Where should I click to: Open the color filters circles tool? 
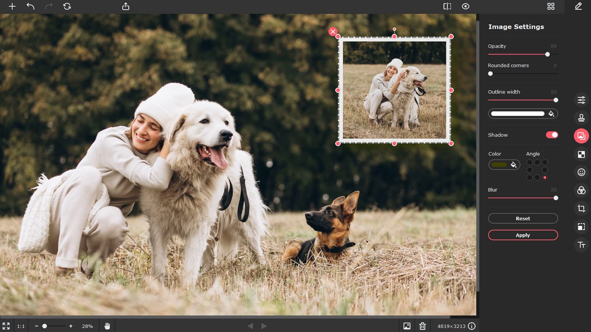pyautogui.click(x=581, y=191)
